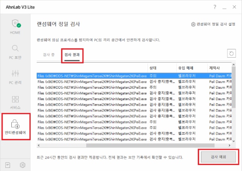Click the horizontal scrollbar thumb
242x171 pixels.
pos(150,146)
